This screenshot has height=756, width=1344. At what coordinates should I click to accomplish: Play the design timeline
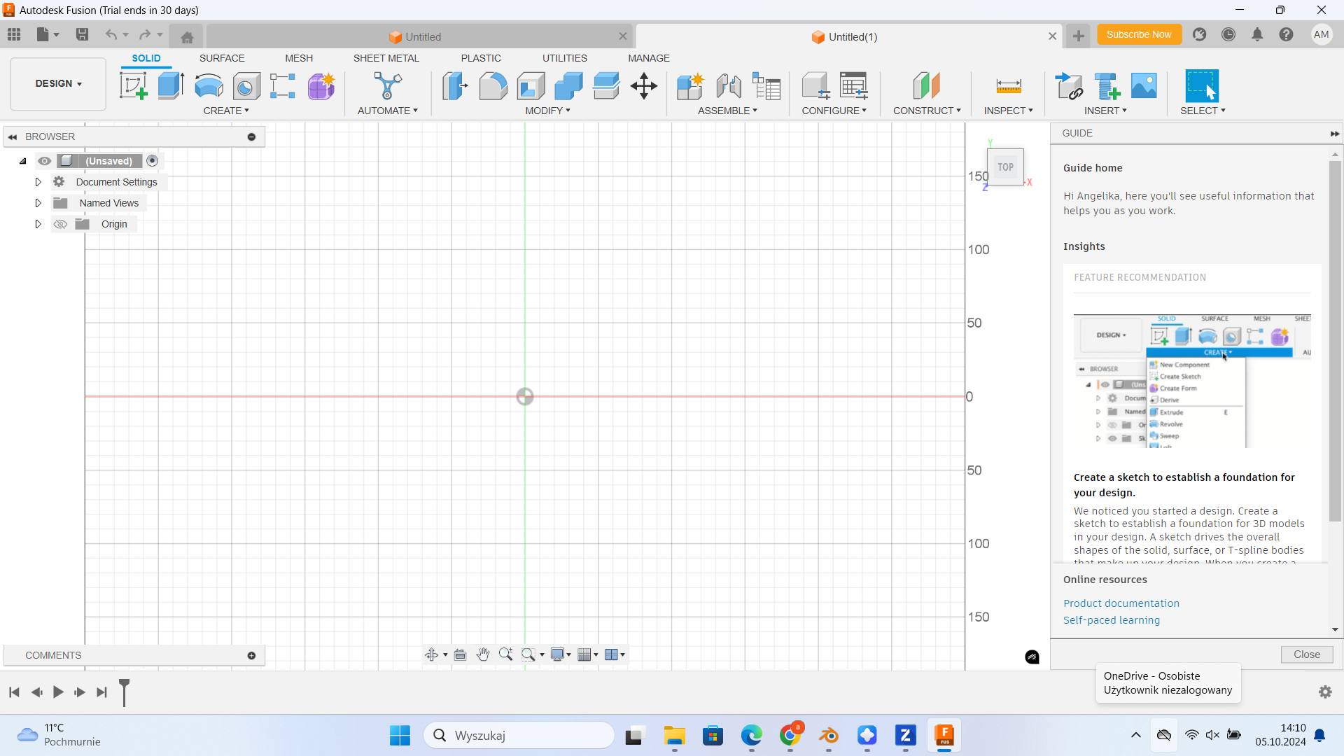tap(58, 692)
